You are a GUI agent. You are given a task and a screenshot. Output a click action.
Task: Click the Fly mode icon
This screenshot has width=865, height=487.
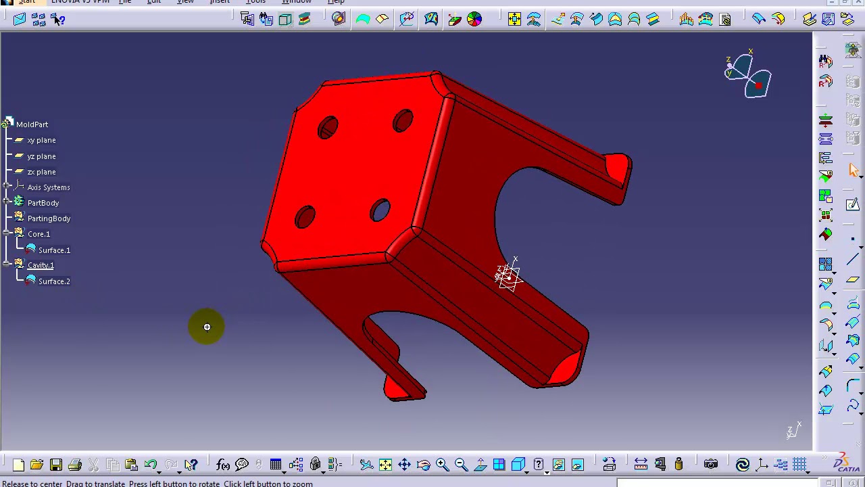tap(366, 465)
